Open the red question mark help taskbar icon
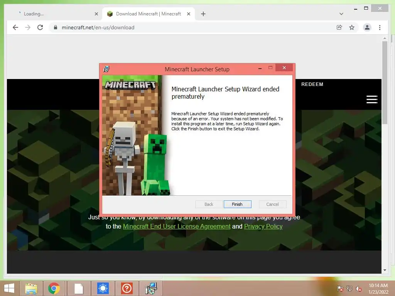 point(127,288)
